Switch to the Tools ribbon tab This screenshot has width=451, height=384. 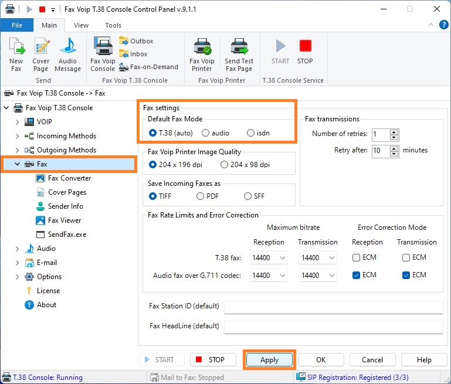point(113,25)
